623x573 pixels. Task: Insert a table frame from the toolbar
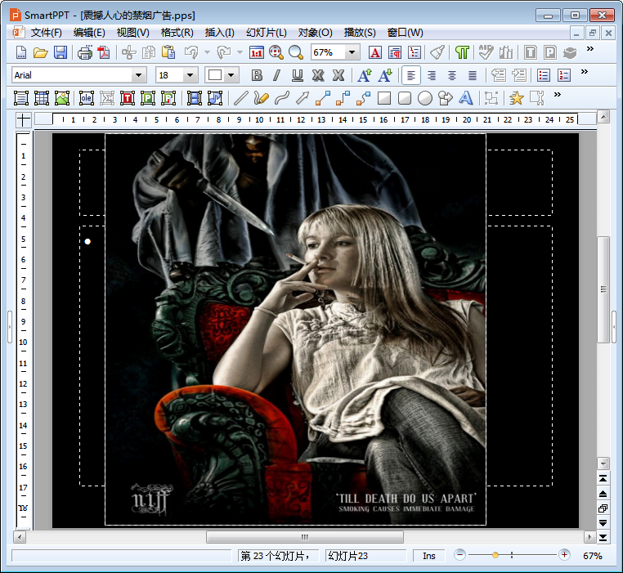click(x=42, y=98)
